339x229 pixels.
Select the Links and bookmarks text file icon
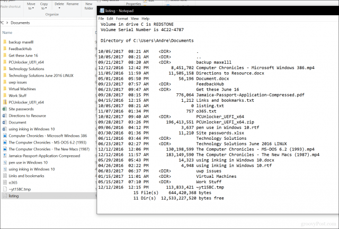pos(5,176)
